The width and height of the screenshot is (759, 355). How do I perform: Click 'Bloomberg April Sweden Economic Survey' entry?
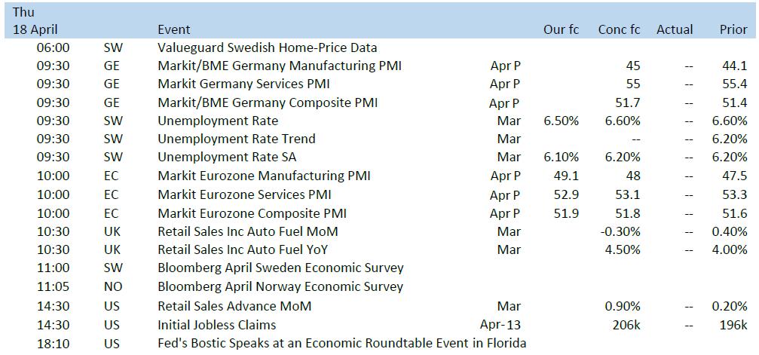click(280, 268)
